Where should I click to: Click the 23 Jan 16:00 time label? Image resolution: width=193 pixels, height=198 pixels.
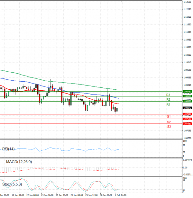47,195
